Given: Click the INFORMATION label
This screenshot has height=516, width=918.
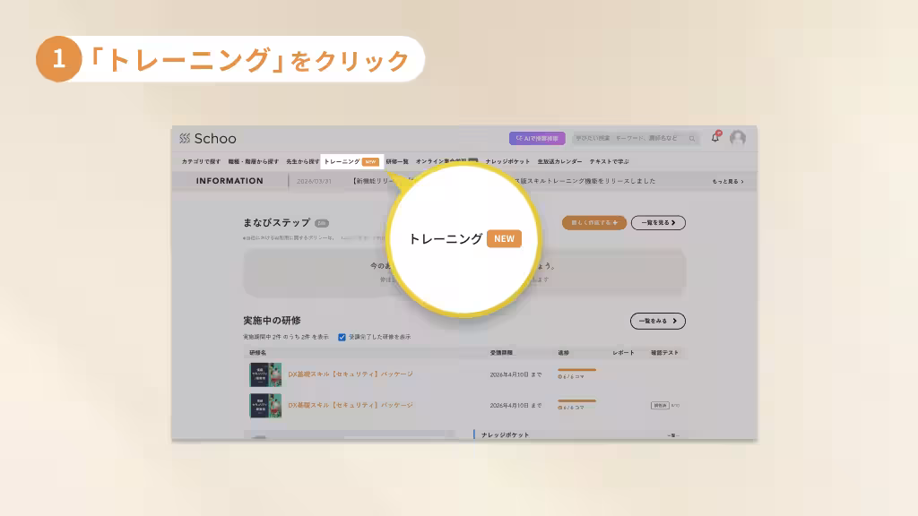Looking at the screenshot, I should (x=229, y=181).
